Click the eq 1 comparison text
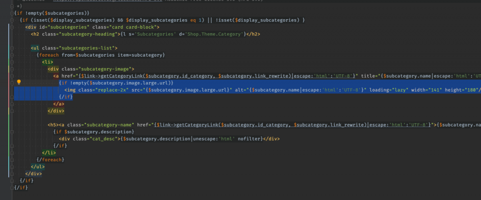 tap(195, 20)
